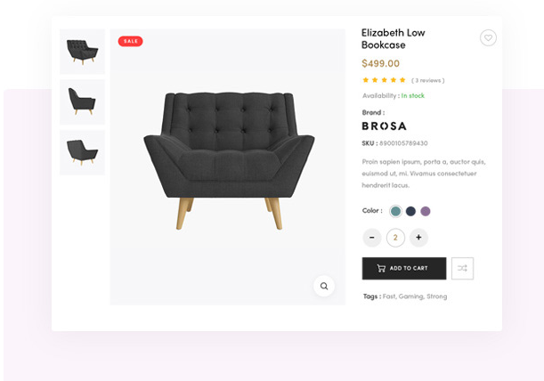Decrease quantity with minus button
The height and width of the screenshot is (381, 544).
[372, 238]
